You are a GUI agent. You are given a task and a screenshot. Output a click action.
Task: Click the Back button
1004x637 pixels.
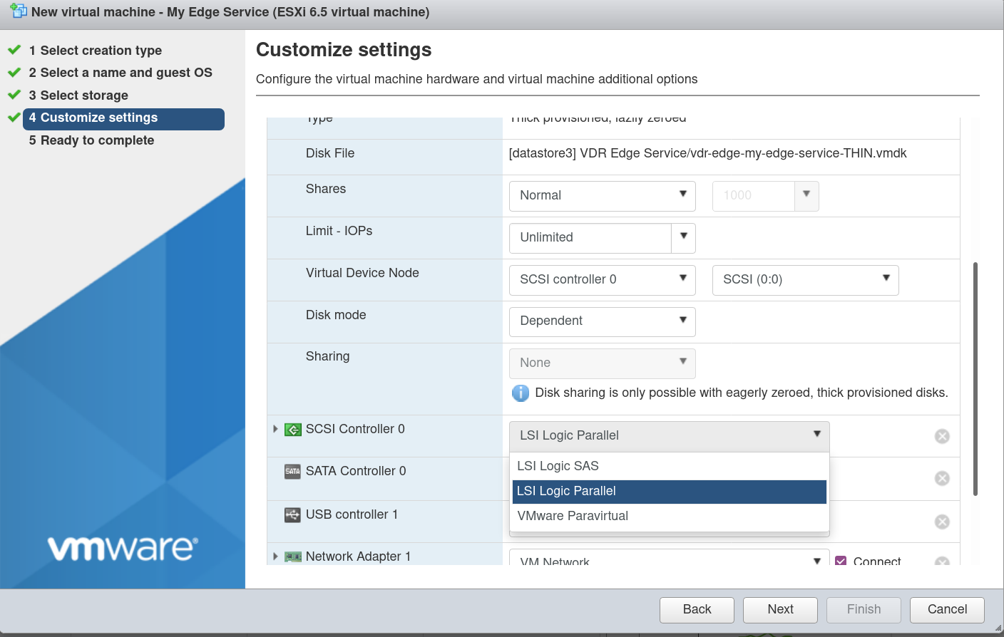(x=697, y=610)
